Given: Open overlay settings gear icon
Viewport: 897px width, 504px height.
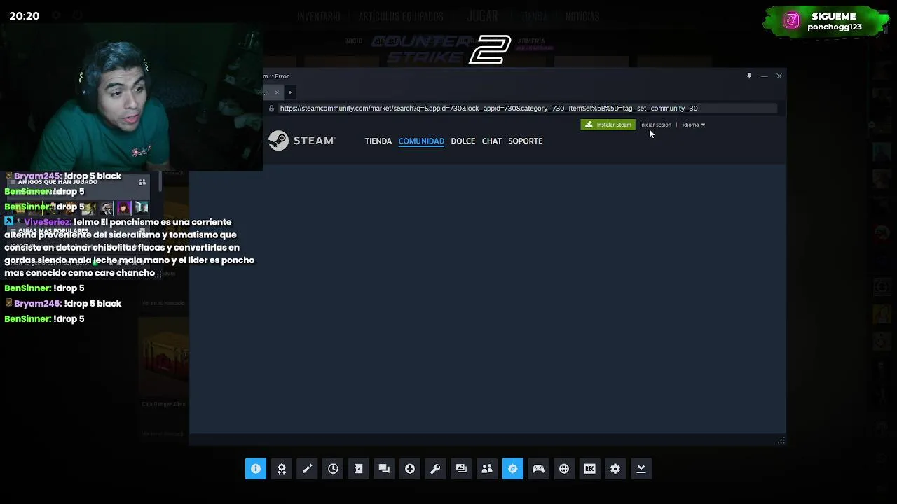Looking at the screenshot, I should [x=615, y=469].
